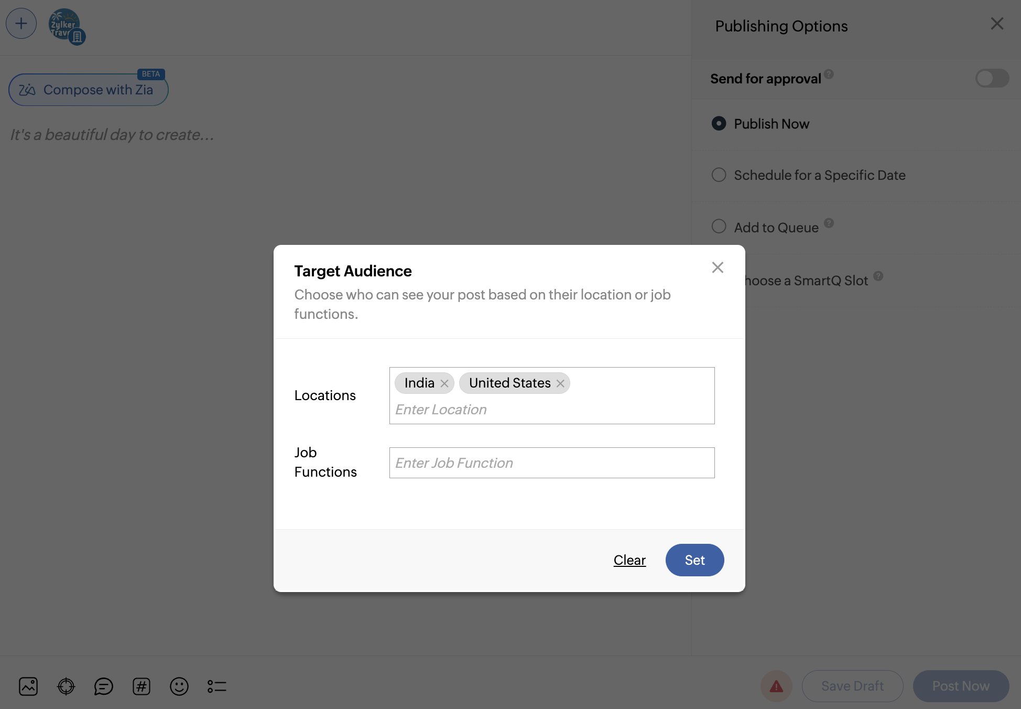Close the Target Audience dialog
The image size is (1021, 709).
click(x=718, y=267)
